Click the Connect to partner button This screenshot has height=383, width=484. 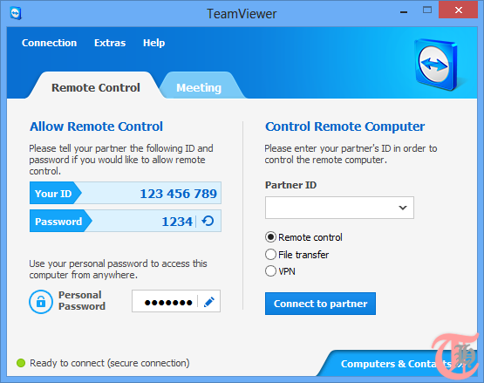pyautogui.click(x=320, y=304)
